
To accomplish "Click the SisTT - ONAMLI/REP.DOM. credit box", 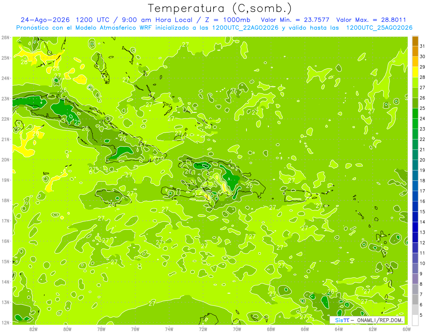I will (x=368, y=320).
